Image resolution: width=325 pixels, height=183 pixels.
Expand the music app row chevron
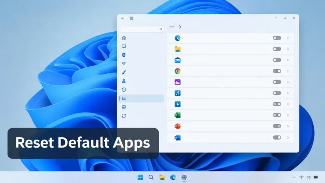(288, 93)
